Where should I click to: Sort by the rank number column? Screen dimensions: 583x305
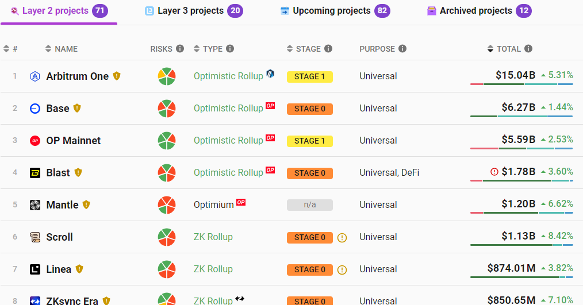coord(10,49)
